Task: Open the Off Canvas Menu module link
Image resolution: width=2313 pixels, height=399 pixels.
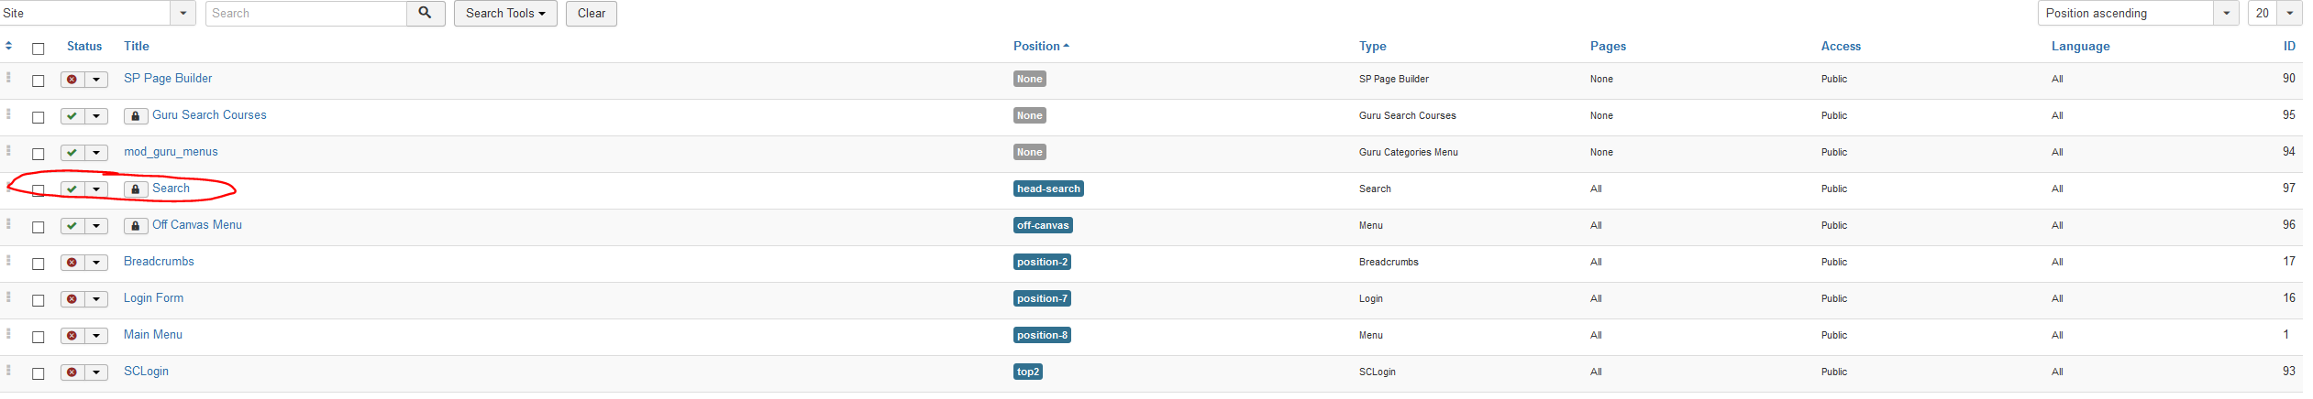Action: pos(197,224)
